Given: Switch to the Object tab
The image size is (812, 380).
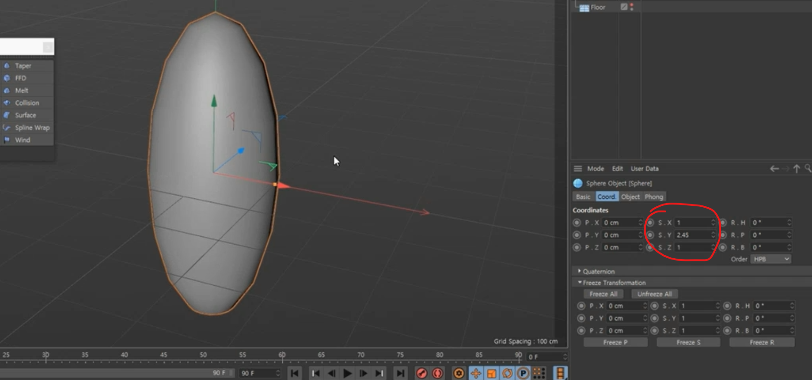Looking at the screenshot, I should pos(630,197).
